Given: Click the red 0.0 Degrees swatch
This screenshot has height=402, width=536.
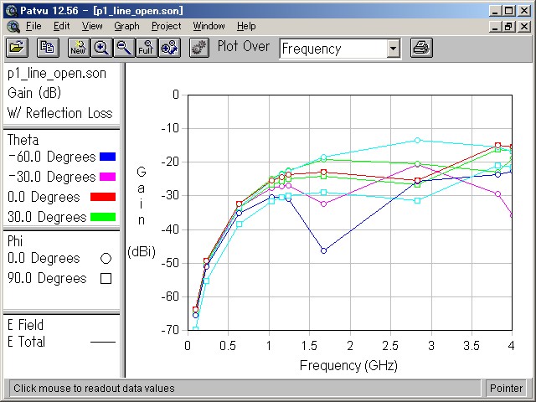Looking at the screenshot, I should [103, 197].
